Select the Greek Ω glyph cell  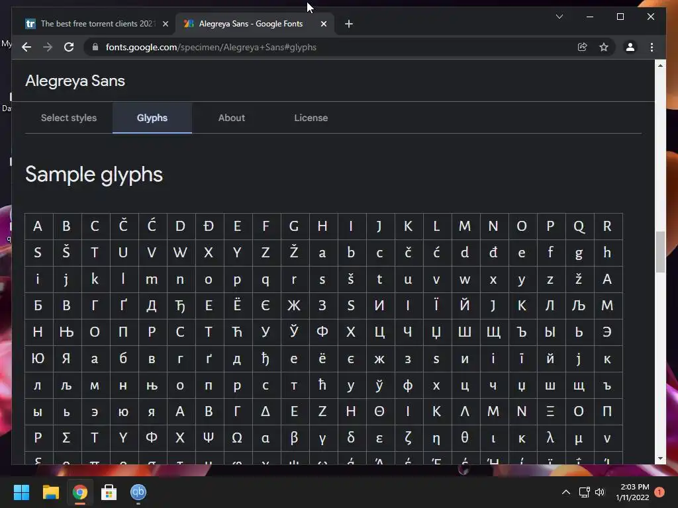pos(237,439)
